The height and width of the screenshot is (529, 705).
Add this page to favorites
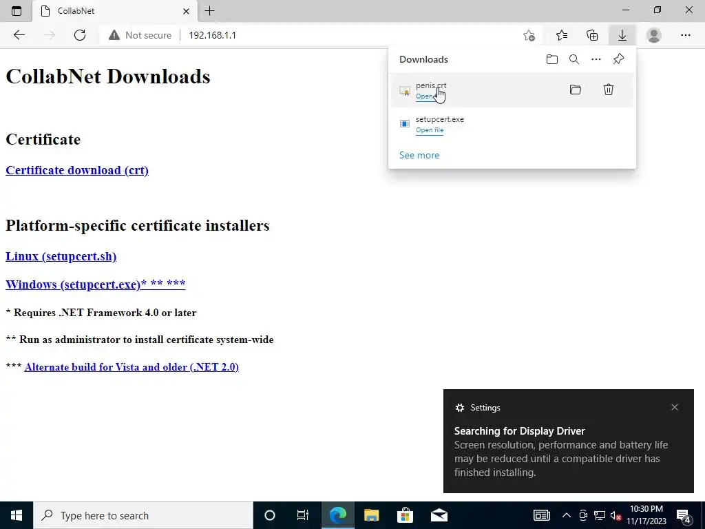click(x=529, y=35)
